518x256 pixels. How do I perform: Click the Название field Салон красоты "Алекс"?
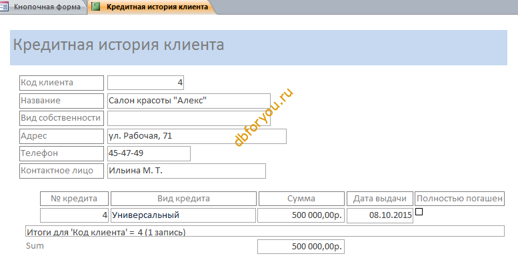click(189, 101)
